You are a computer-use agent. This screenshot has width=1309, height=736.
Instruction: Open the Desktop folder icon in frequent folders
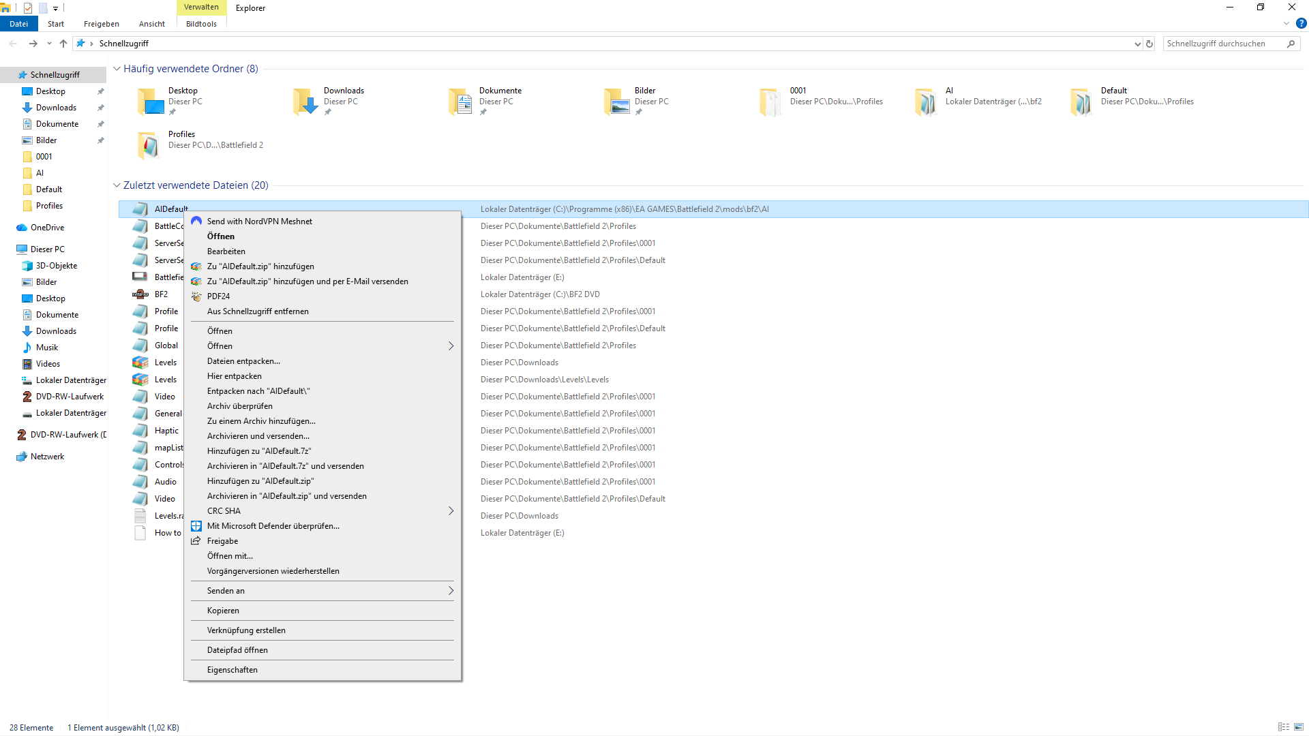point(151,102)
